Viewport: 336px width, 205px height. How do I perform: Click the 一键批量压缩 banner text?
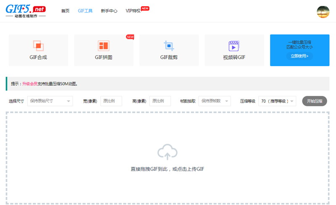tap(299, 42)
